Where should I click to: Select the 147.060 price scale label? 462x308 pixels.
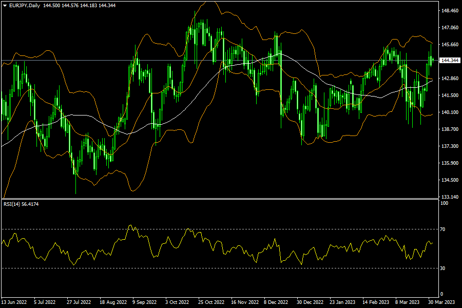(450, 27)
